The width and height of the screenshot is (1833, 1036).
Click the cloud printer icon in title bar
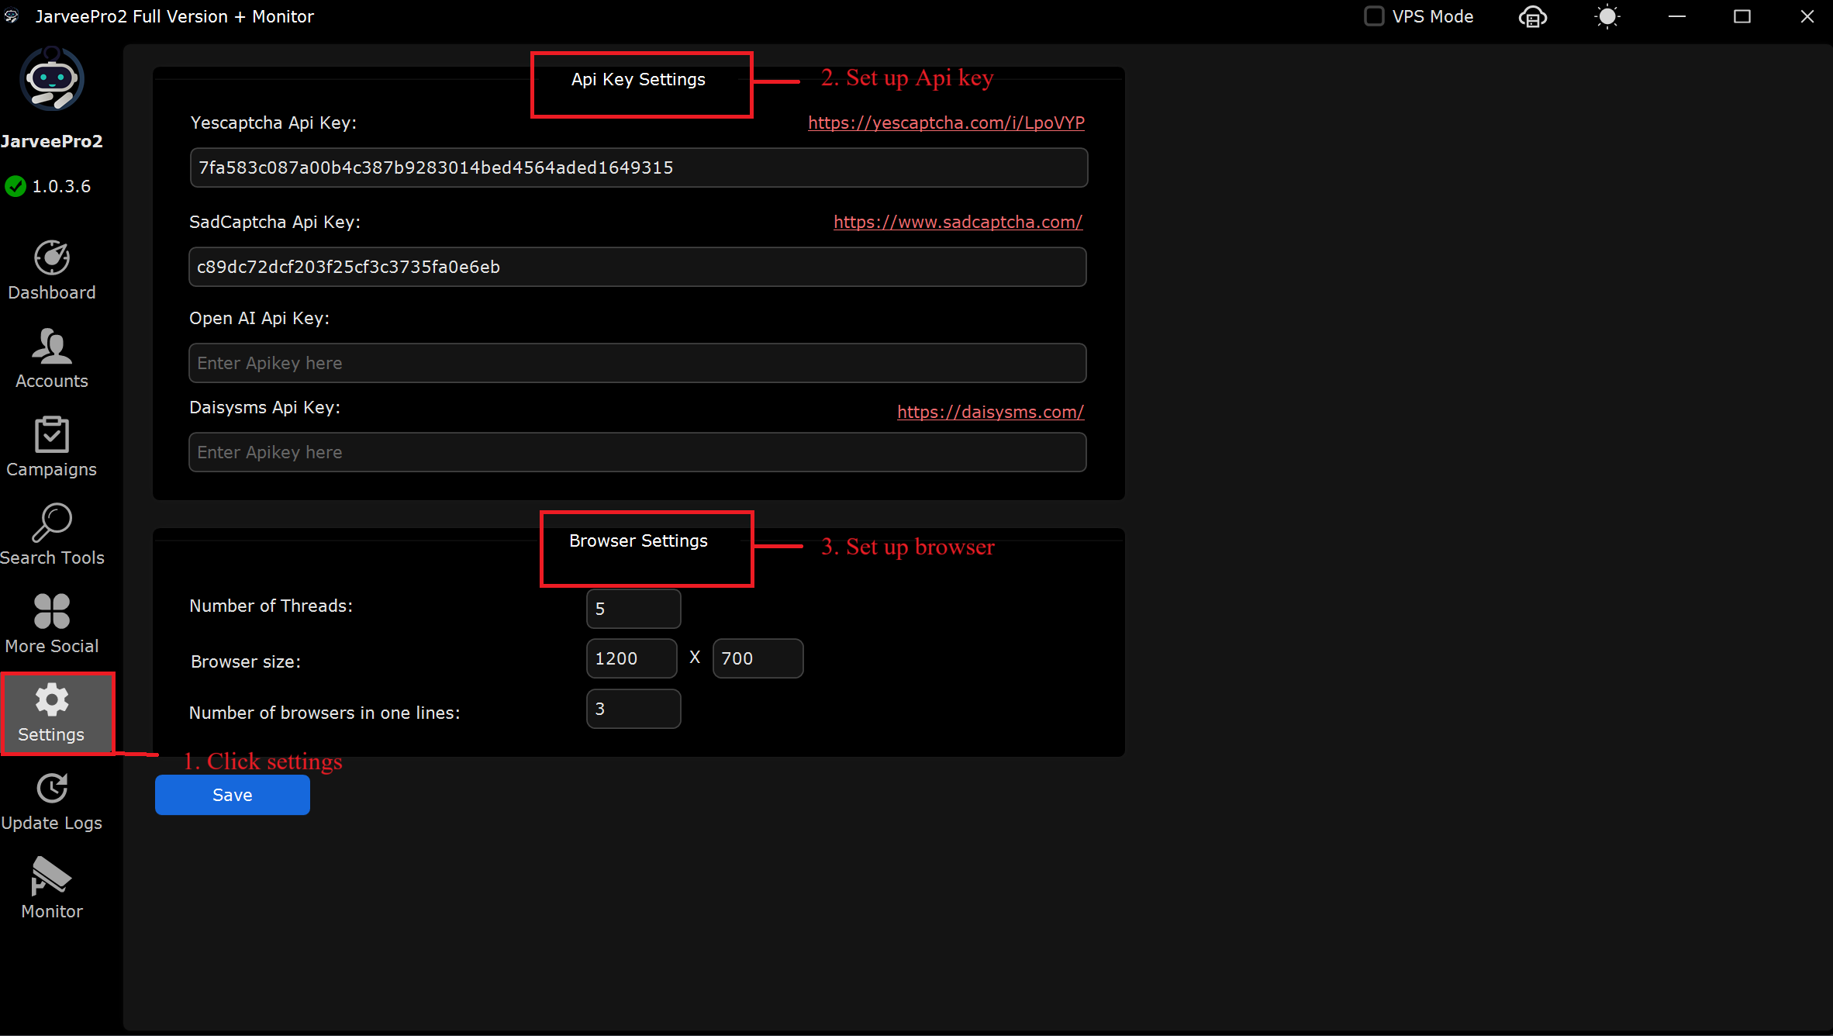tap(1533, 16)
